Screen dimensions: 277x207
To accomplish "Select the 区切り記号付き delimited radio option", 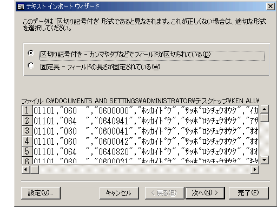I will [x=31, y=53].
